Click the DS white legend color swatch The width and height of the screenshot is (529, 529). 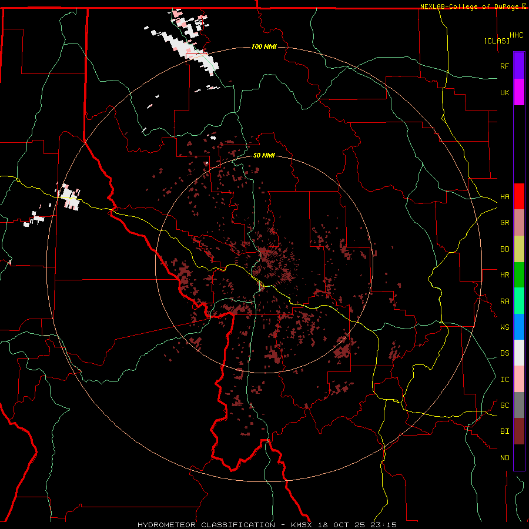tap(519, 353)
